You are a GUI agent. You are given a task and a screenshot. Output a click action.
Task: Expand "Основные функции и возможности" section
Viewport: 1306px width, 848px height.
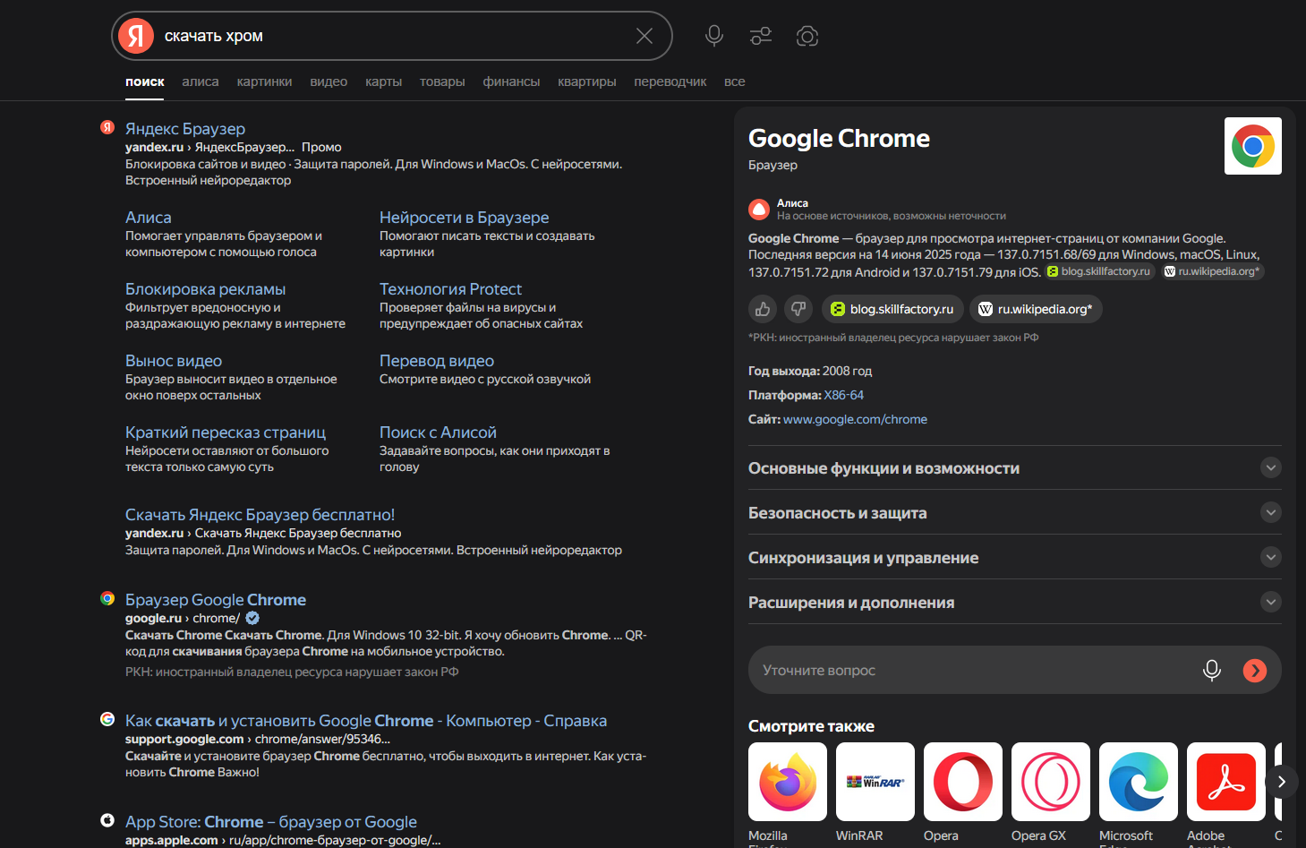point(1015,467)
